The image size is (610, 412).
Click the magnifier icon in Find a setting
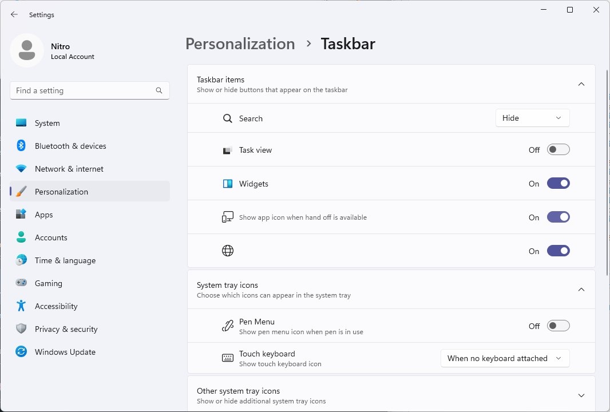click(159, 90)
